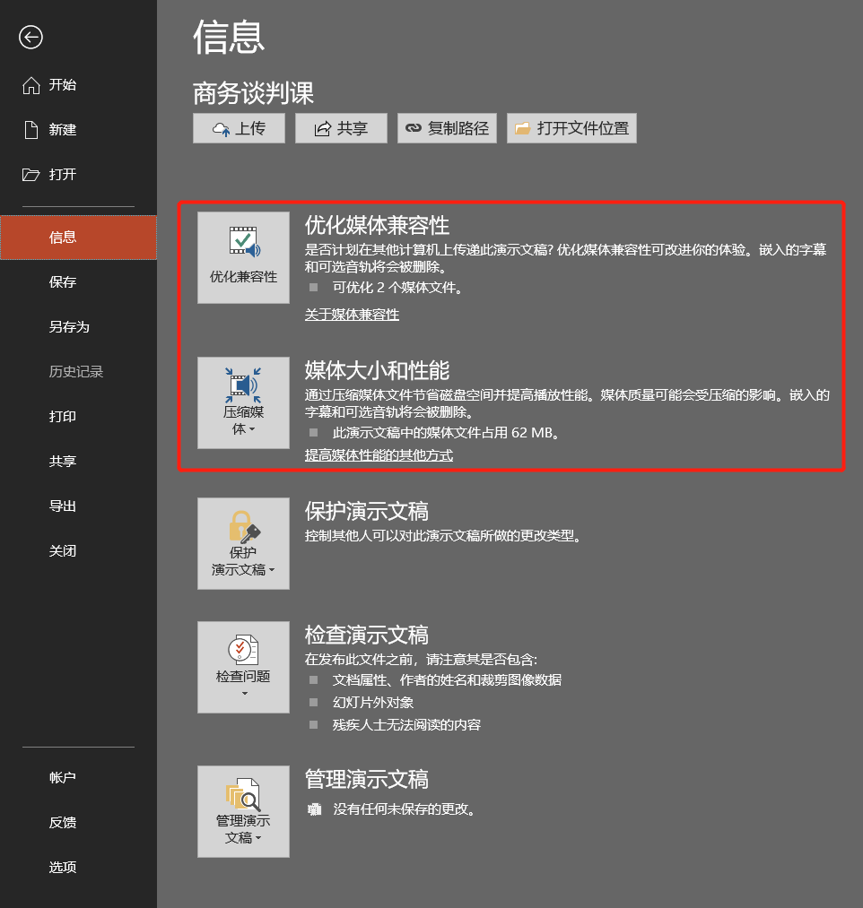Image resolution: width=863 pixels, height=908 pixels.
Task: Click the 保护演示文稿 heading
Action: pyautogui.click(x=367, y=511)
